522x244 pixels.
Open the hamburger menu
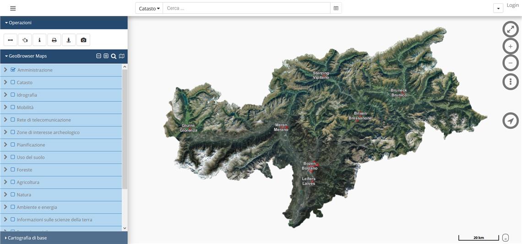[x=13, y=8]
